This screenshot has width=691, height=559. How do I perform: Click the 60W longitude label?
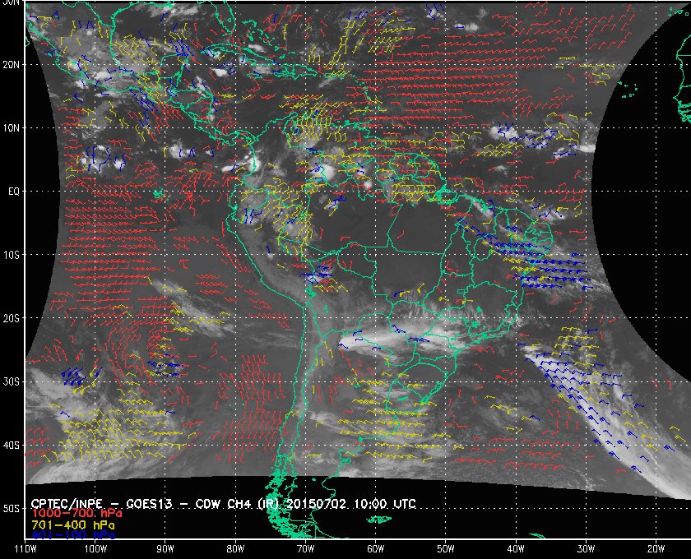[375, 549]
